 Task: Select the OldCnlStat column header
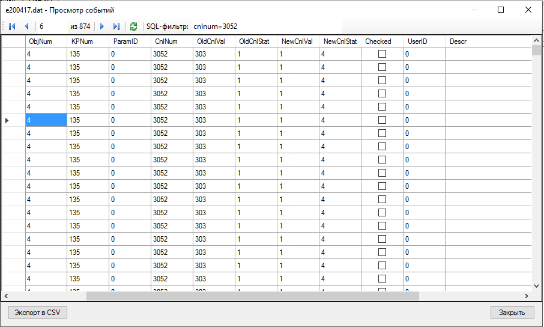pos(256,41)
